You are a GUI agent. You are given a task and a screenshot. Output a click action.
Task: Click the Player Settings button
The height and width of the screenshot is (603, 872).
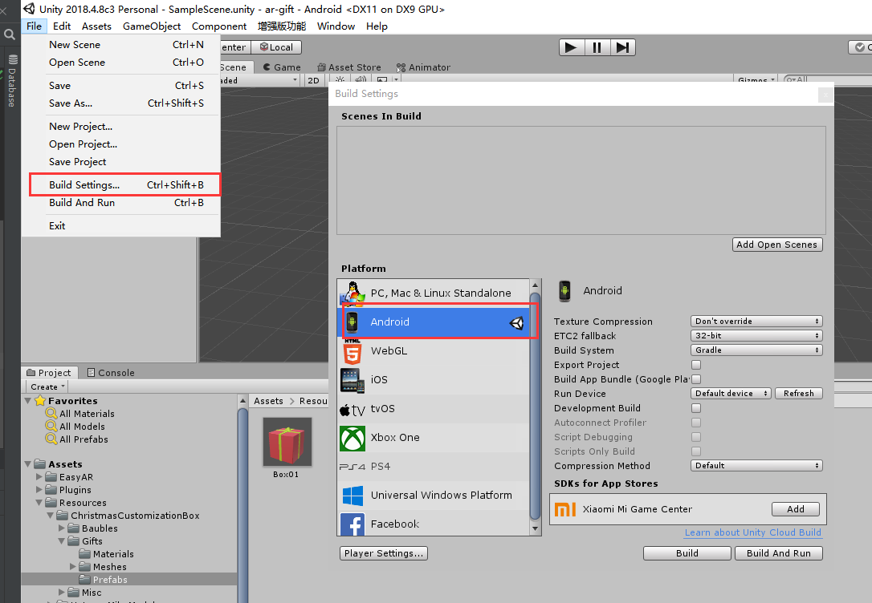pos(384,553)
